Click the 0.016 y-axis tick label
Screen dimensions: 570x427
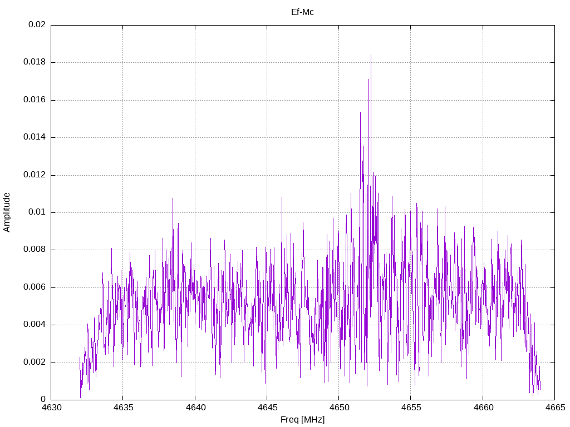35,100
